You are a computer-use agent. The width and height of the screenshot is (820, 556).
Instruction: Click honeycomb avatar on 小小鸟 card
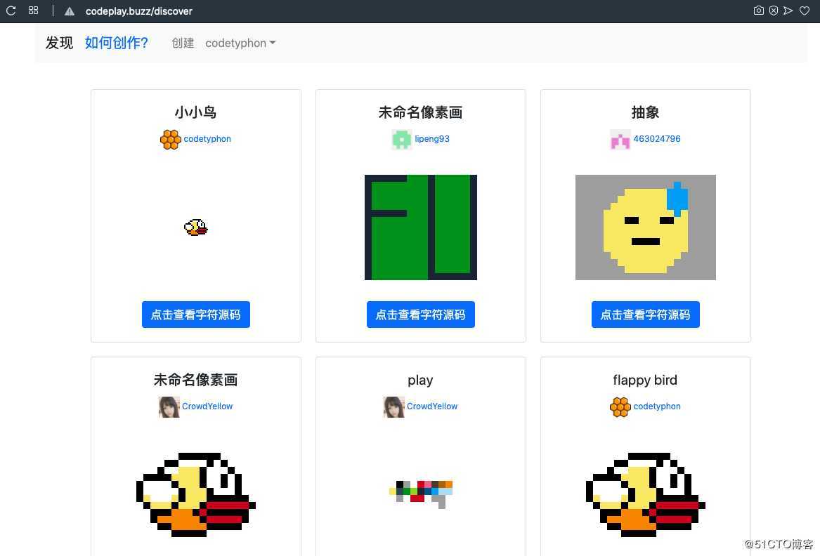point(171,140)
